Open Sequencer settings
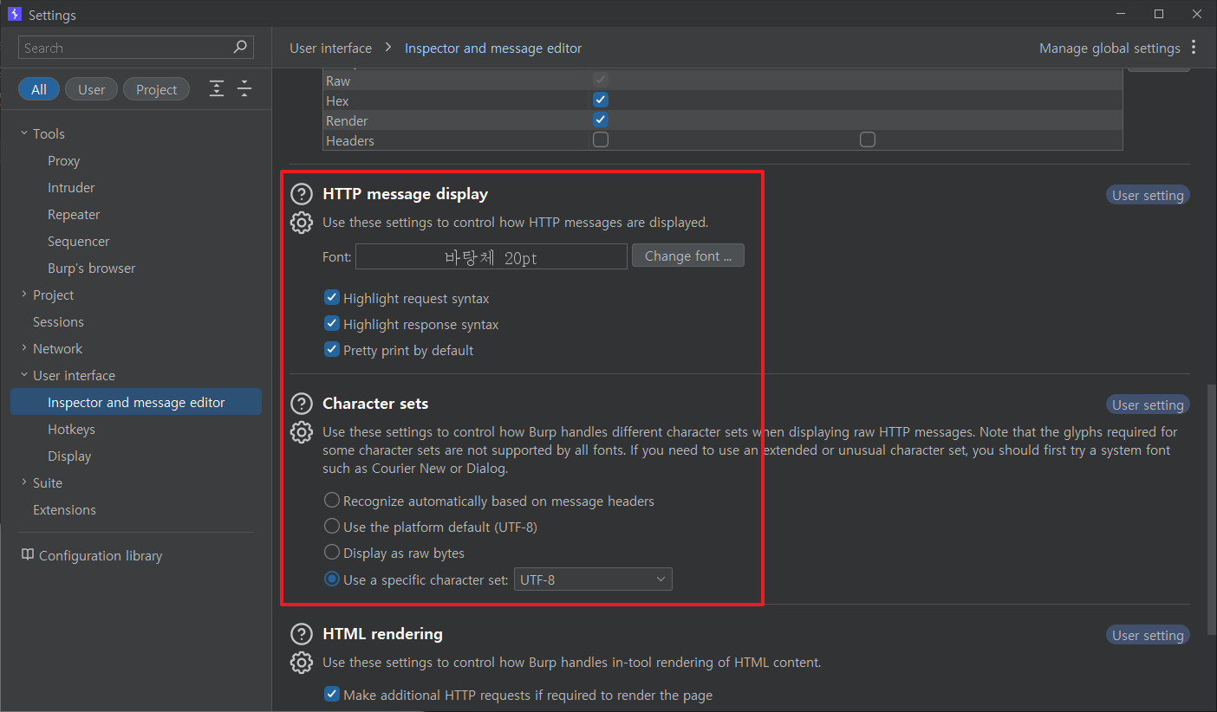The height and width of the screenshot is (712, 1217). point(79,241)
